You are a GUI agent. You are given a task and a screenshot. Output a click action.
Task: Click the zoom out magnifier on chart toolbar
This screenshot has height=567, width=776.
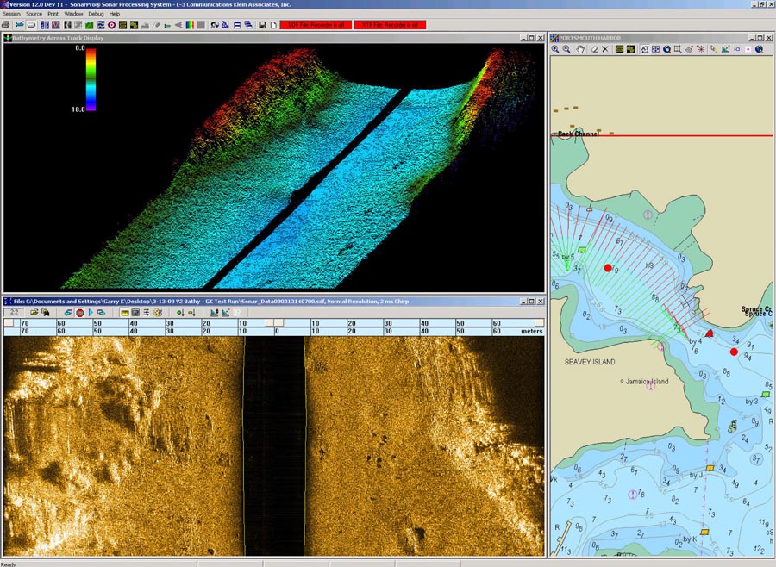(x=566, y=50)
